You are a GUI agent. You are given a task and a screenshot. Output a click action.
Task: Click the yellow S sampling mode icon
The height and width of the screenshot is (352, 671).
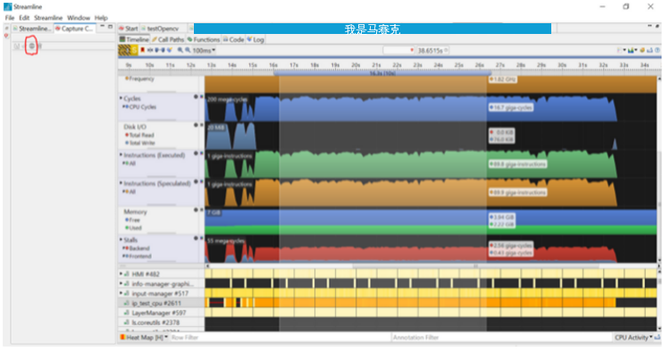point(134,50)
